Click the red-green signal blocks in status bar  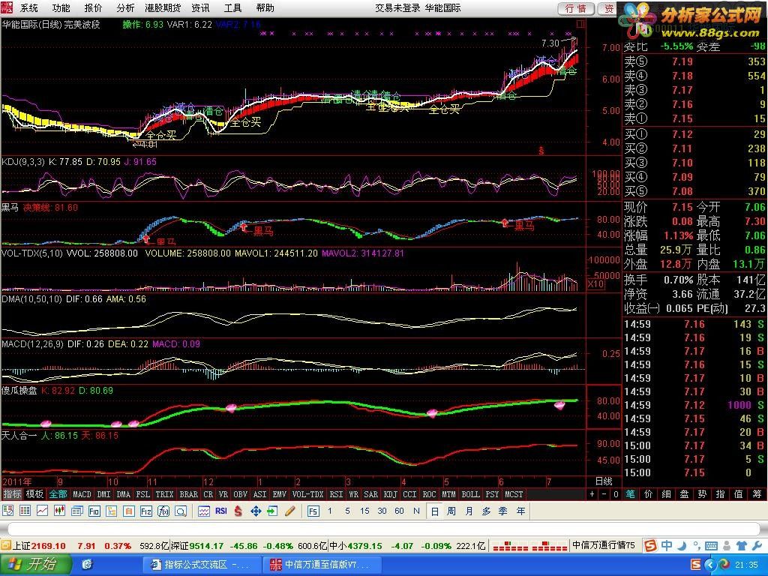(x=529, y=546)
